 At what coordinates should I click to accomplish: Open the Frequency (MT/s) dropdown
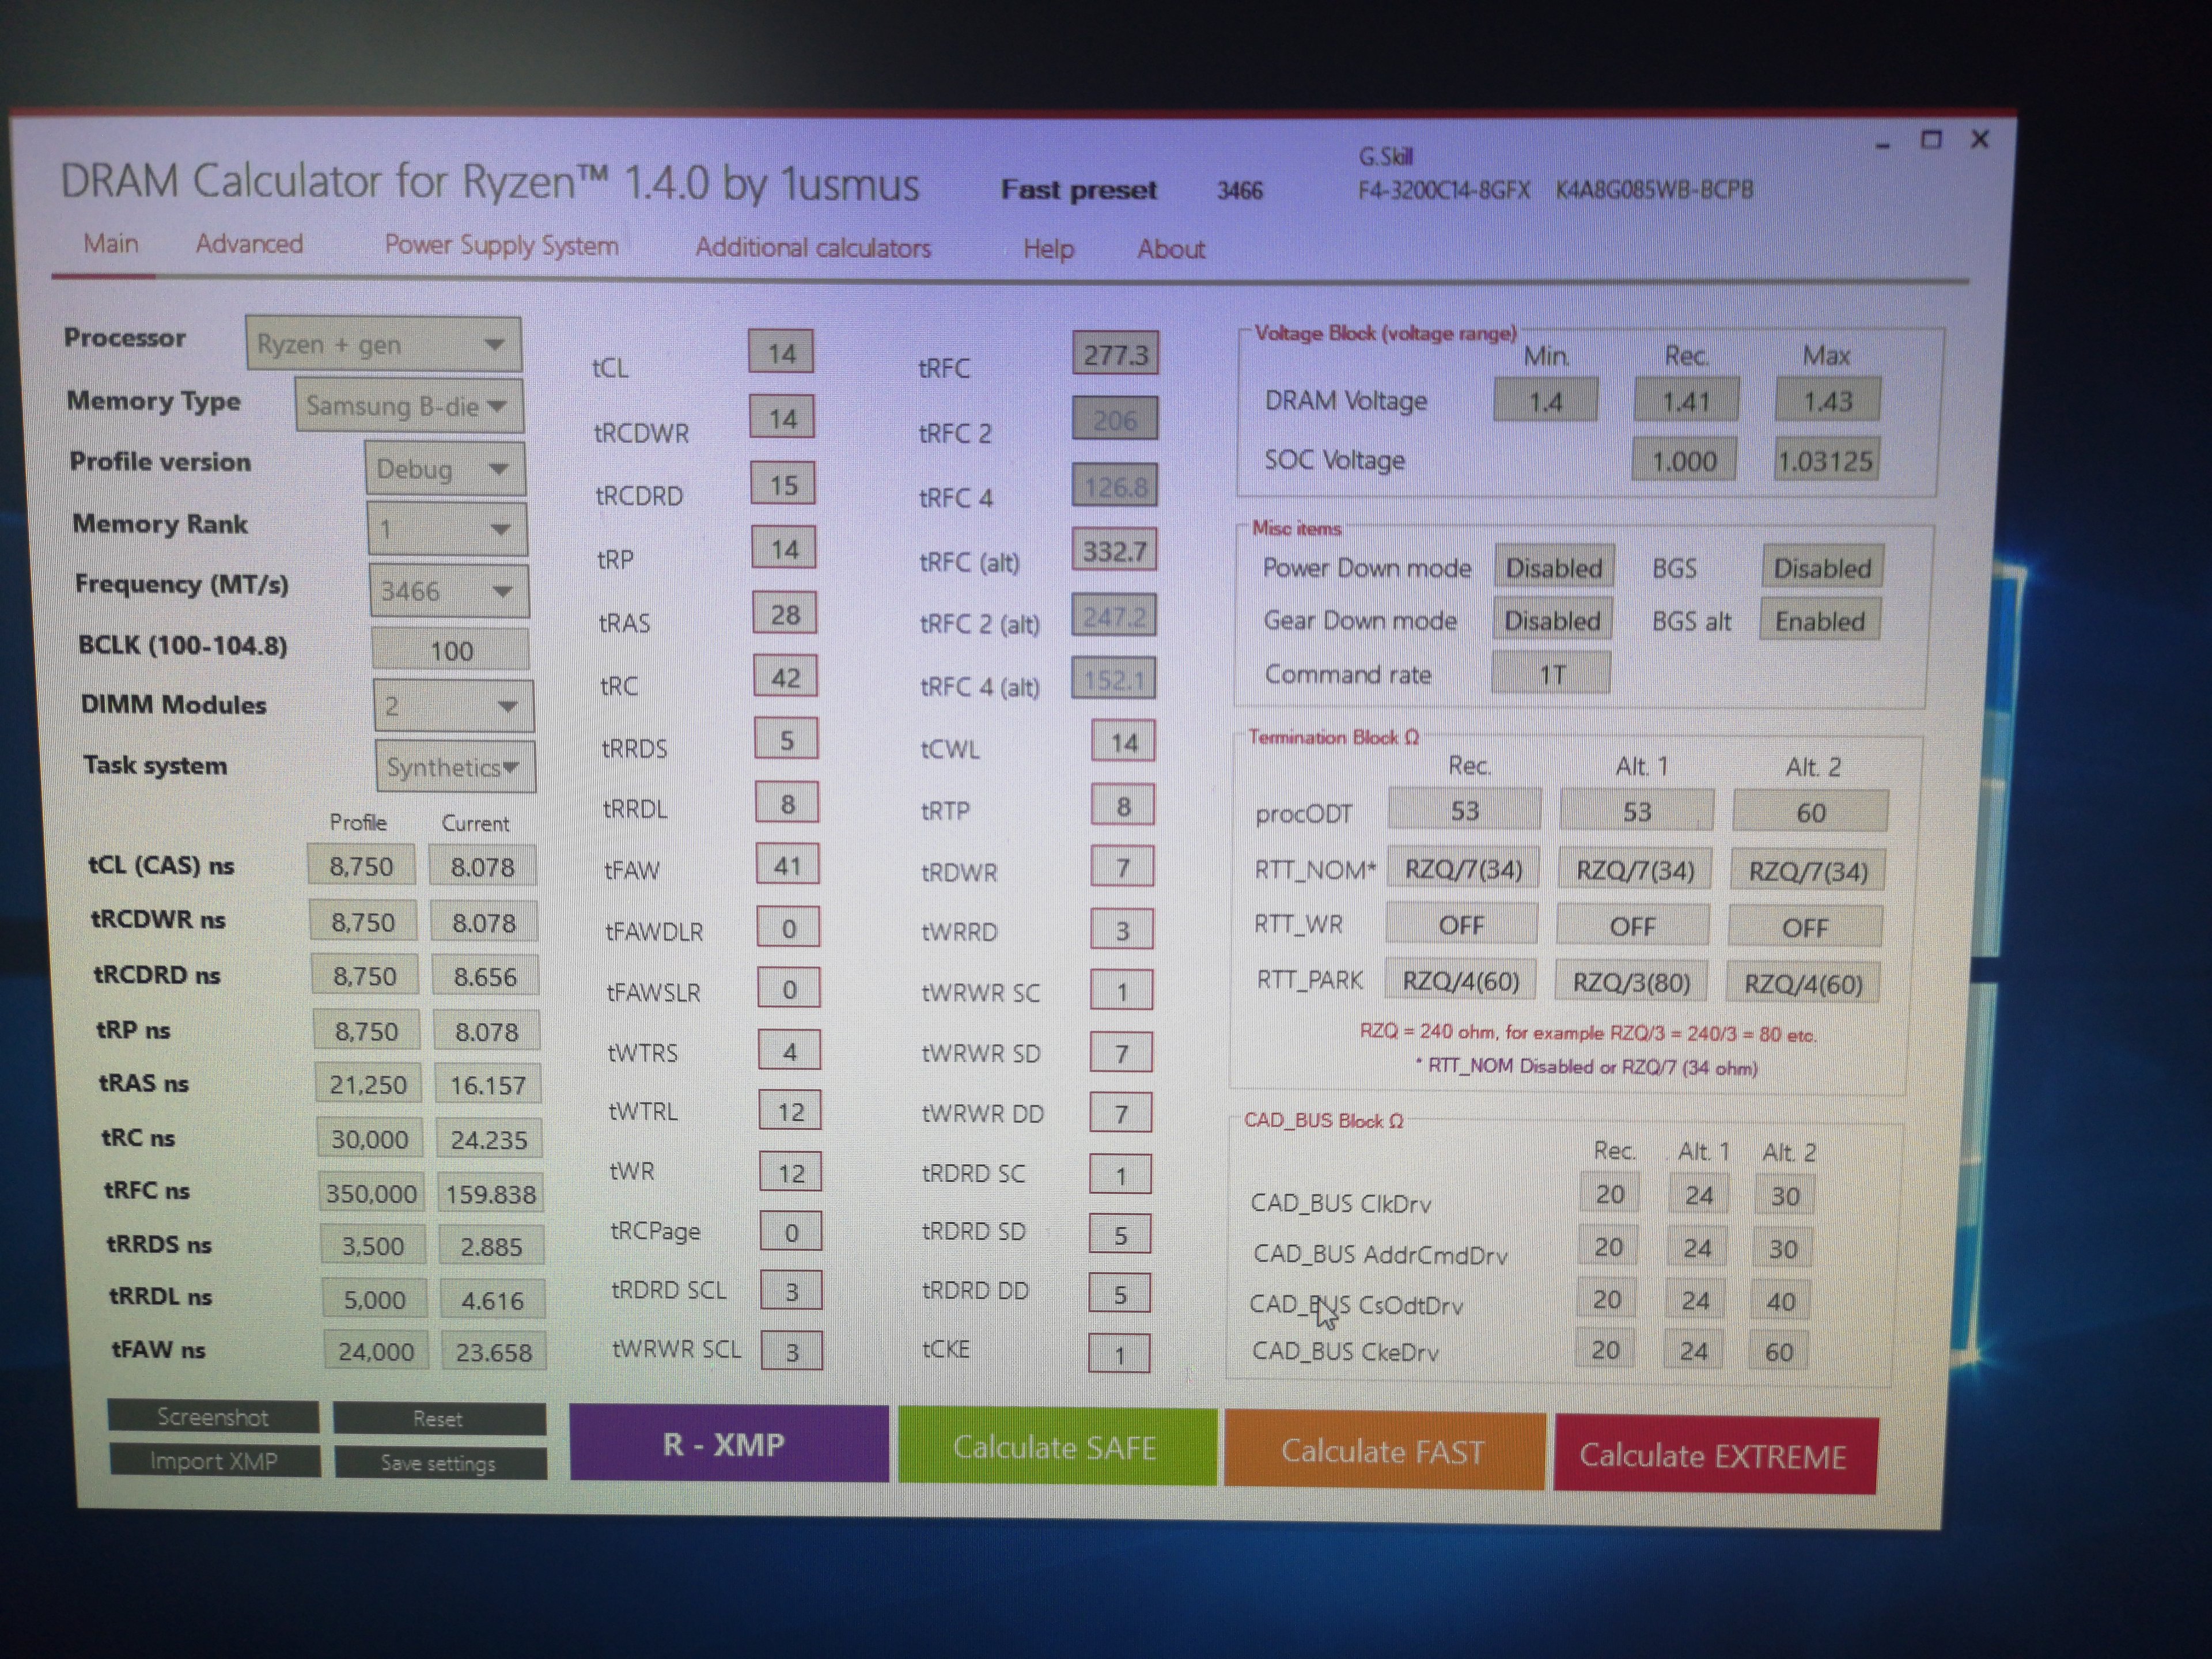click(x=449, y=591)
